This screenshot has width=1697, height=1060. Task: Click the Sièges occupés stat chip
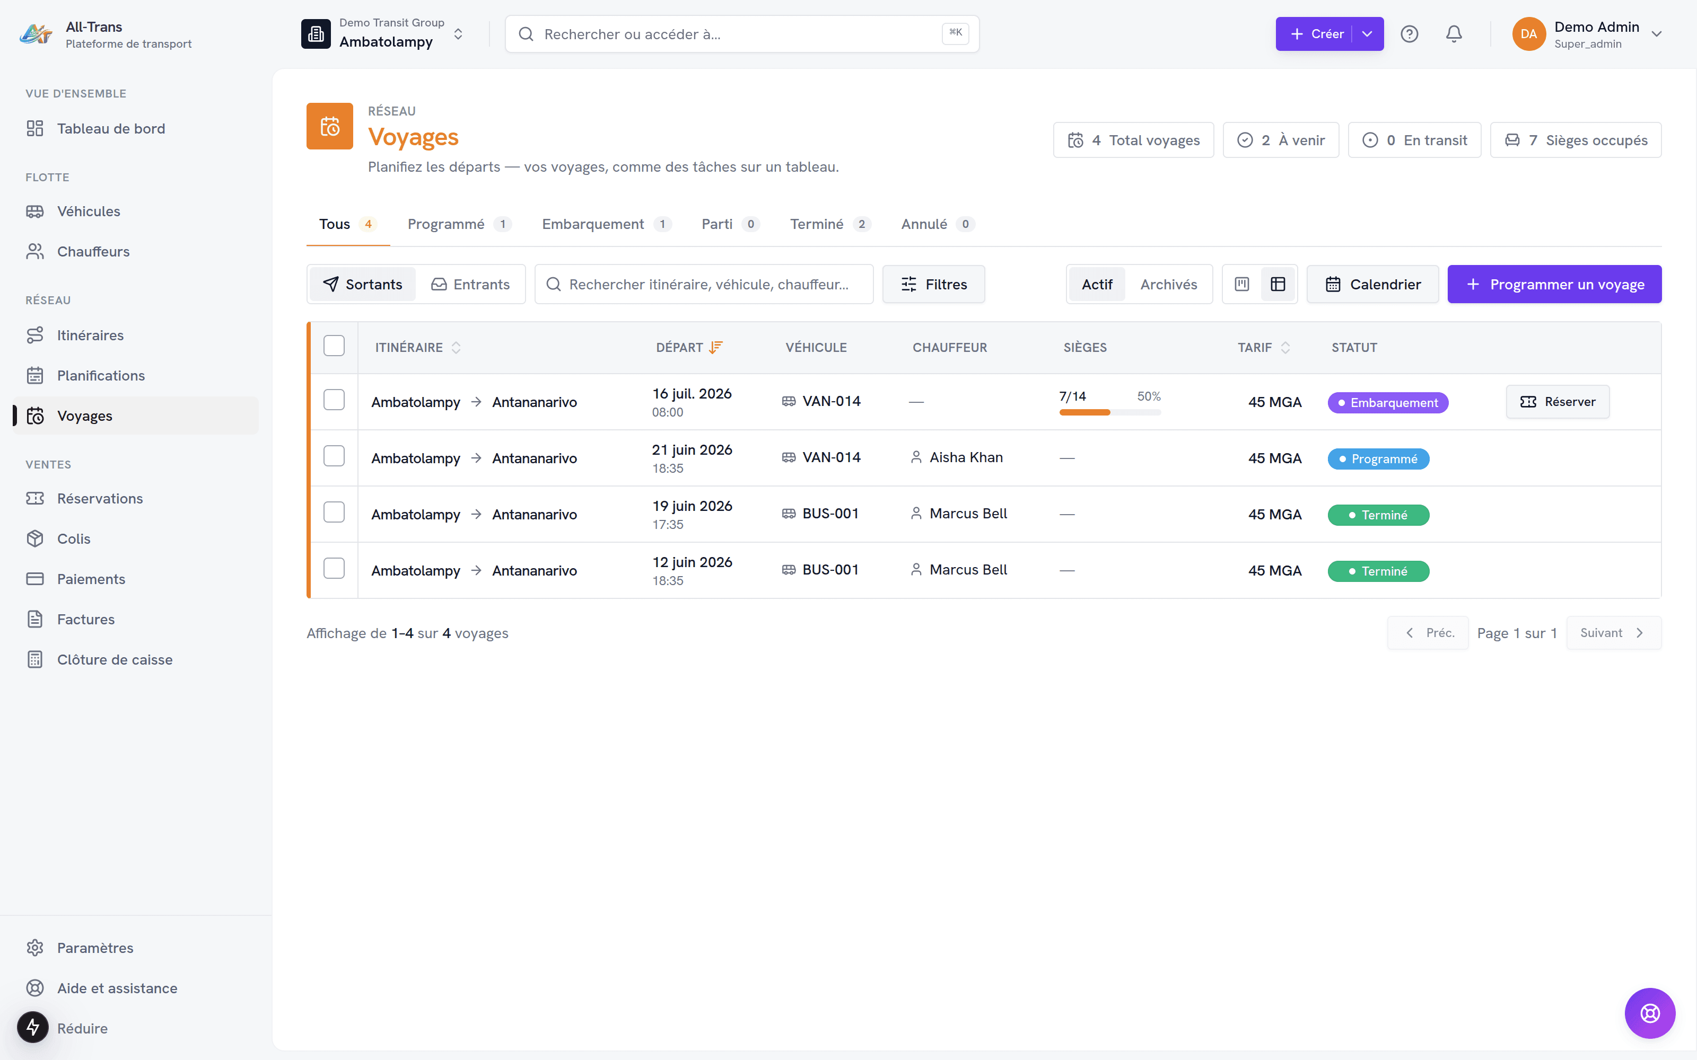[1576, 140]
